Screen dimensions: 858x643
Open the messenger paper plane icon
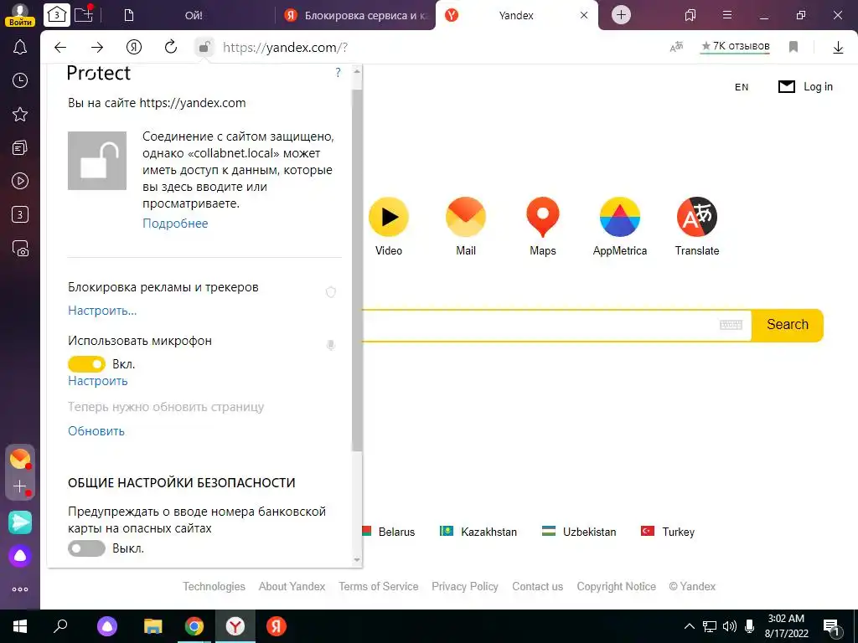[20, 522]
